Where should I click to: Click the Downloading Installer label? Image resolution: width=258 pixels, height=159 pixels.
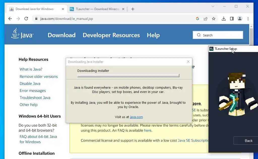pos(93,71)
